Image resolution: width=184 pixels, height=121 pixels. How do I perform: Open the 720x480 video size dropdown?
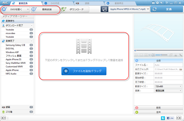coord(168,86)
